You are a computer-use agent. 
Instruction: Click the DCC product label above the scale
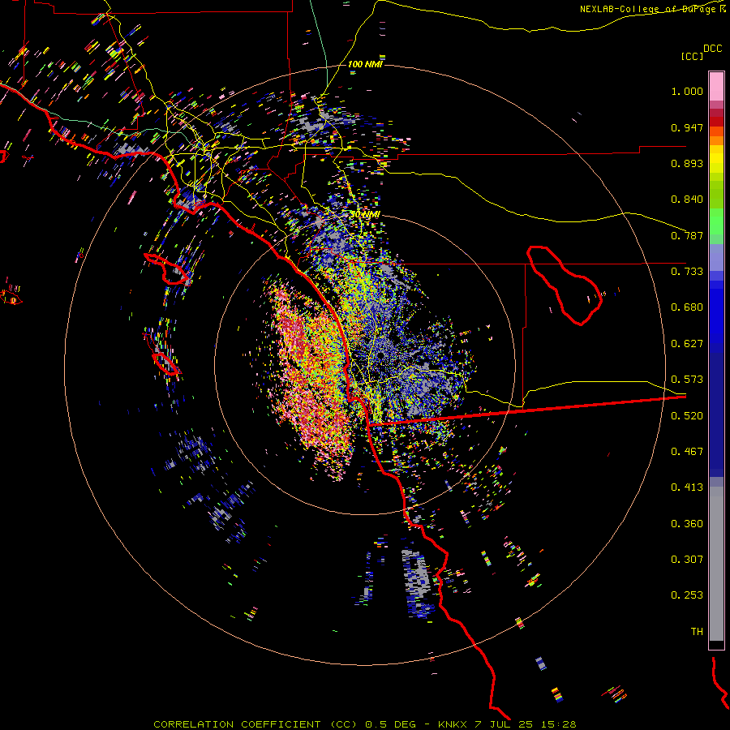click(712, 49)
